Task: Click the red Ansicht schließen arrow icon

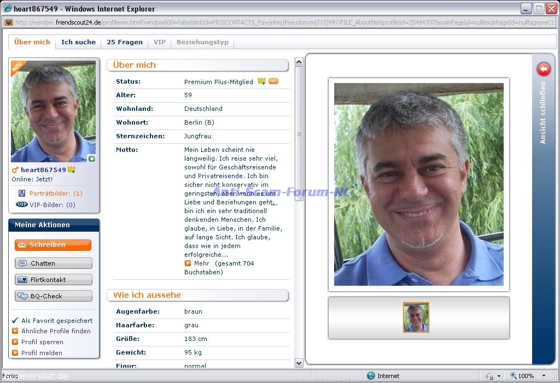Action: (543, 69)
